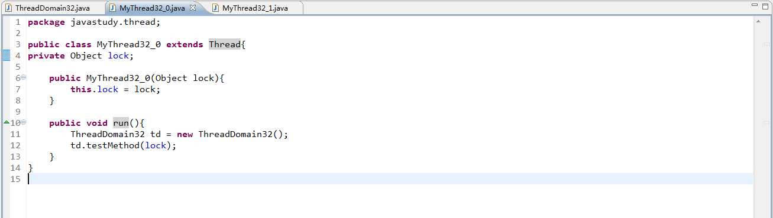Collapse the MyThread32_0 constructor at line 6
Image resolution: width=773 pixels, height=218 pixels.
23,77
